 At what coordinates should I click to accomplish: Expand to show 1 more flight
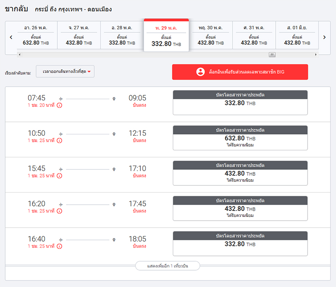pyautogui.click(x=168, y=266)
